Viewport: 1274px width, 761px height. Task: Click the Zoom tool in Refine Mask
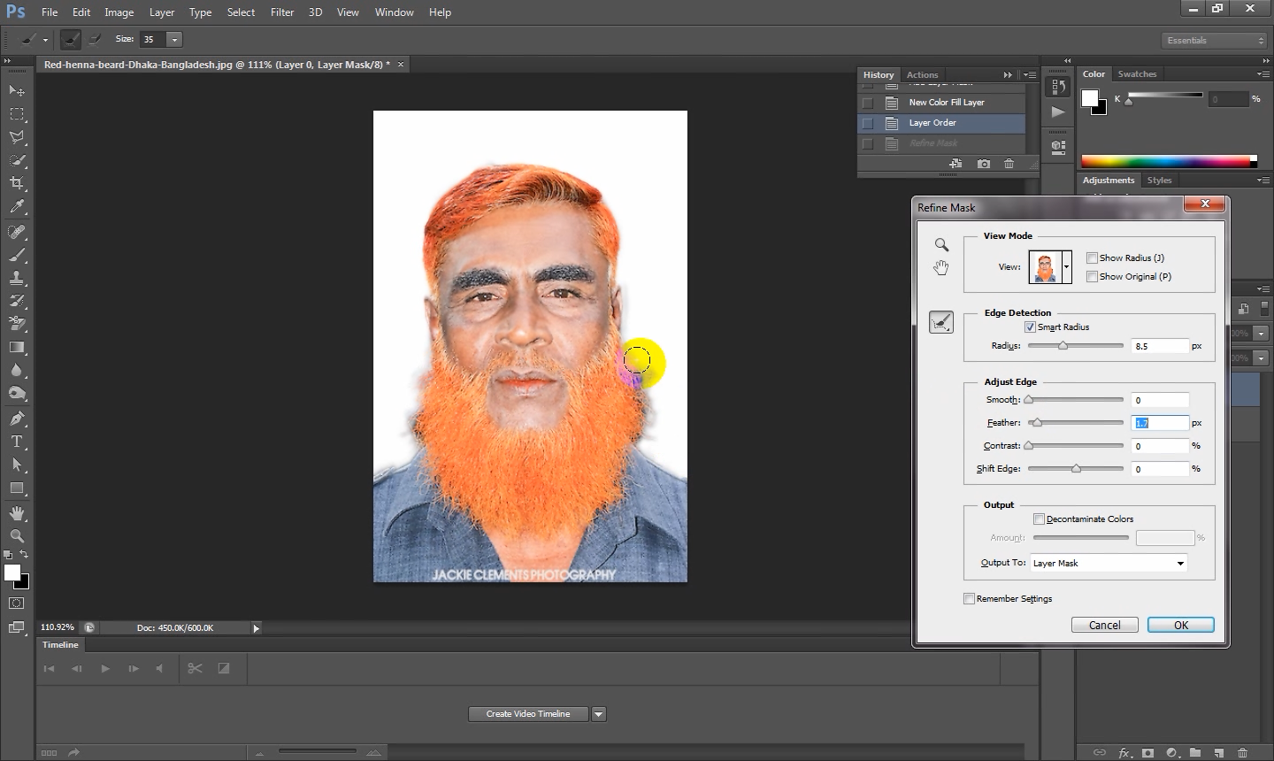pos(941,245)
